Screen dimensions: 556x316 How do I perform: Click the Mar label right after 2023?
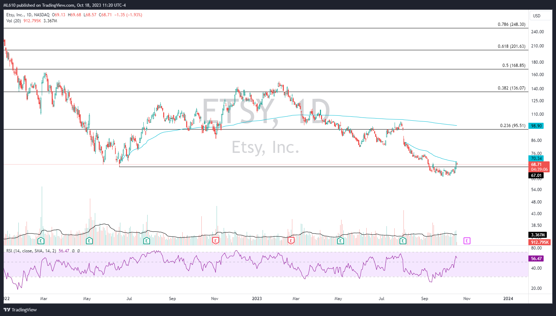(296, 299)
